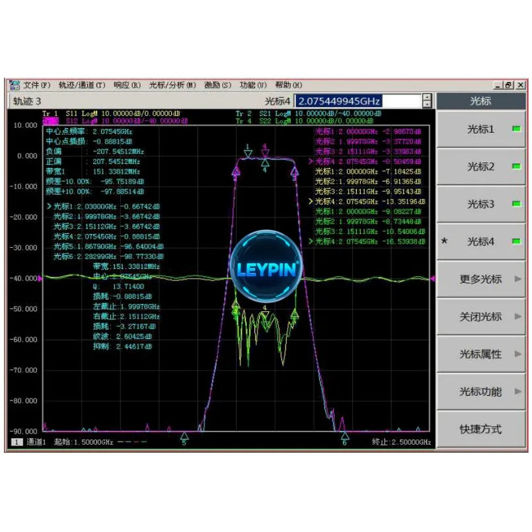The image size is (532, 532).
Task: Open the 文件(F) menu
Action: click(36, 85)
